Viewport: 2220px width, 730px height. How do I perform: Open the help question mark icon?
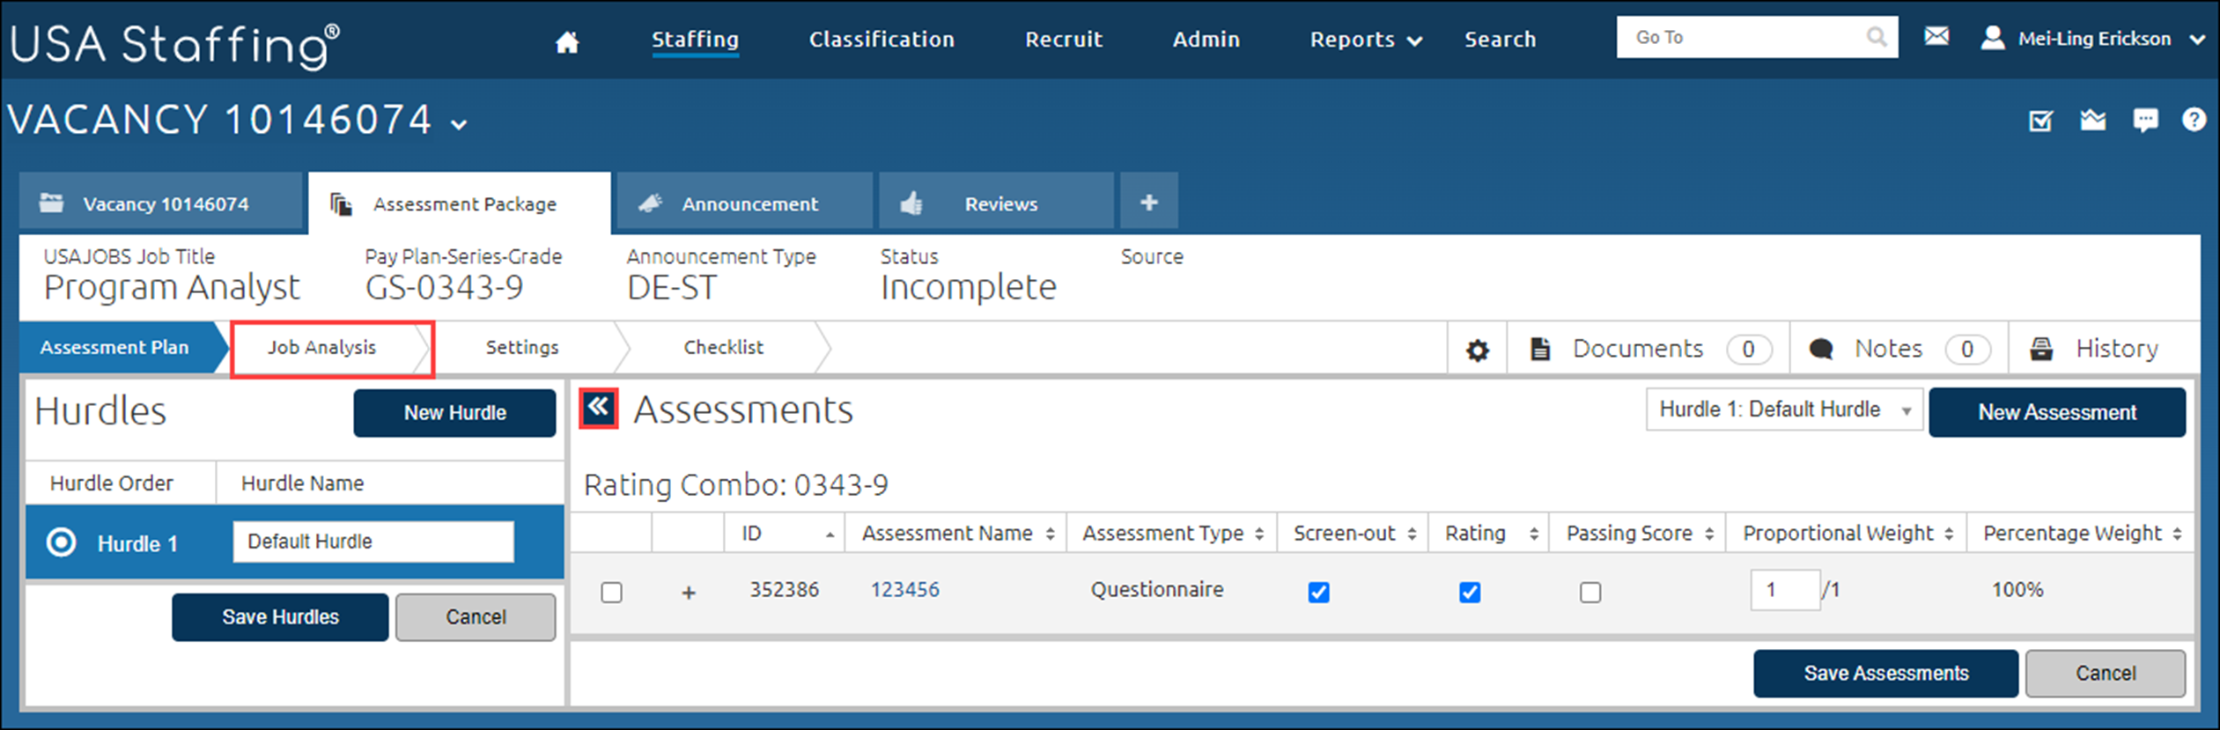coord(2194,120)
